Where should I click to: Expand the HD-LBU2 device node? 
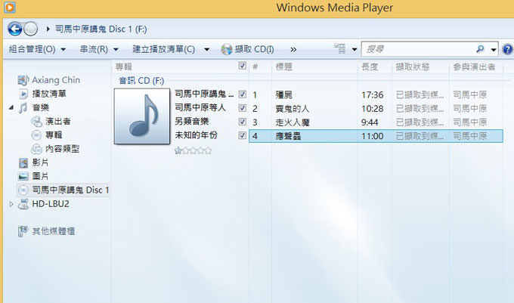point(11,204)
